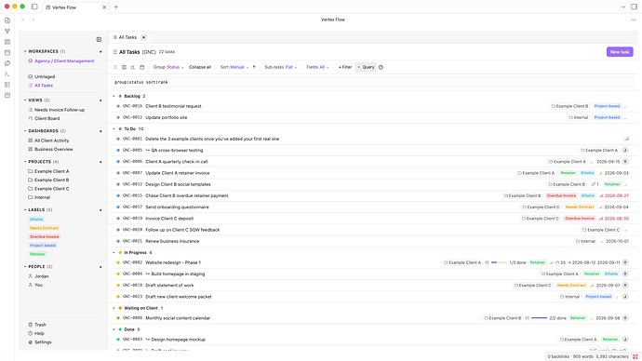Click the + Filter button

tap(345, 67)
